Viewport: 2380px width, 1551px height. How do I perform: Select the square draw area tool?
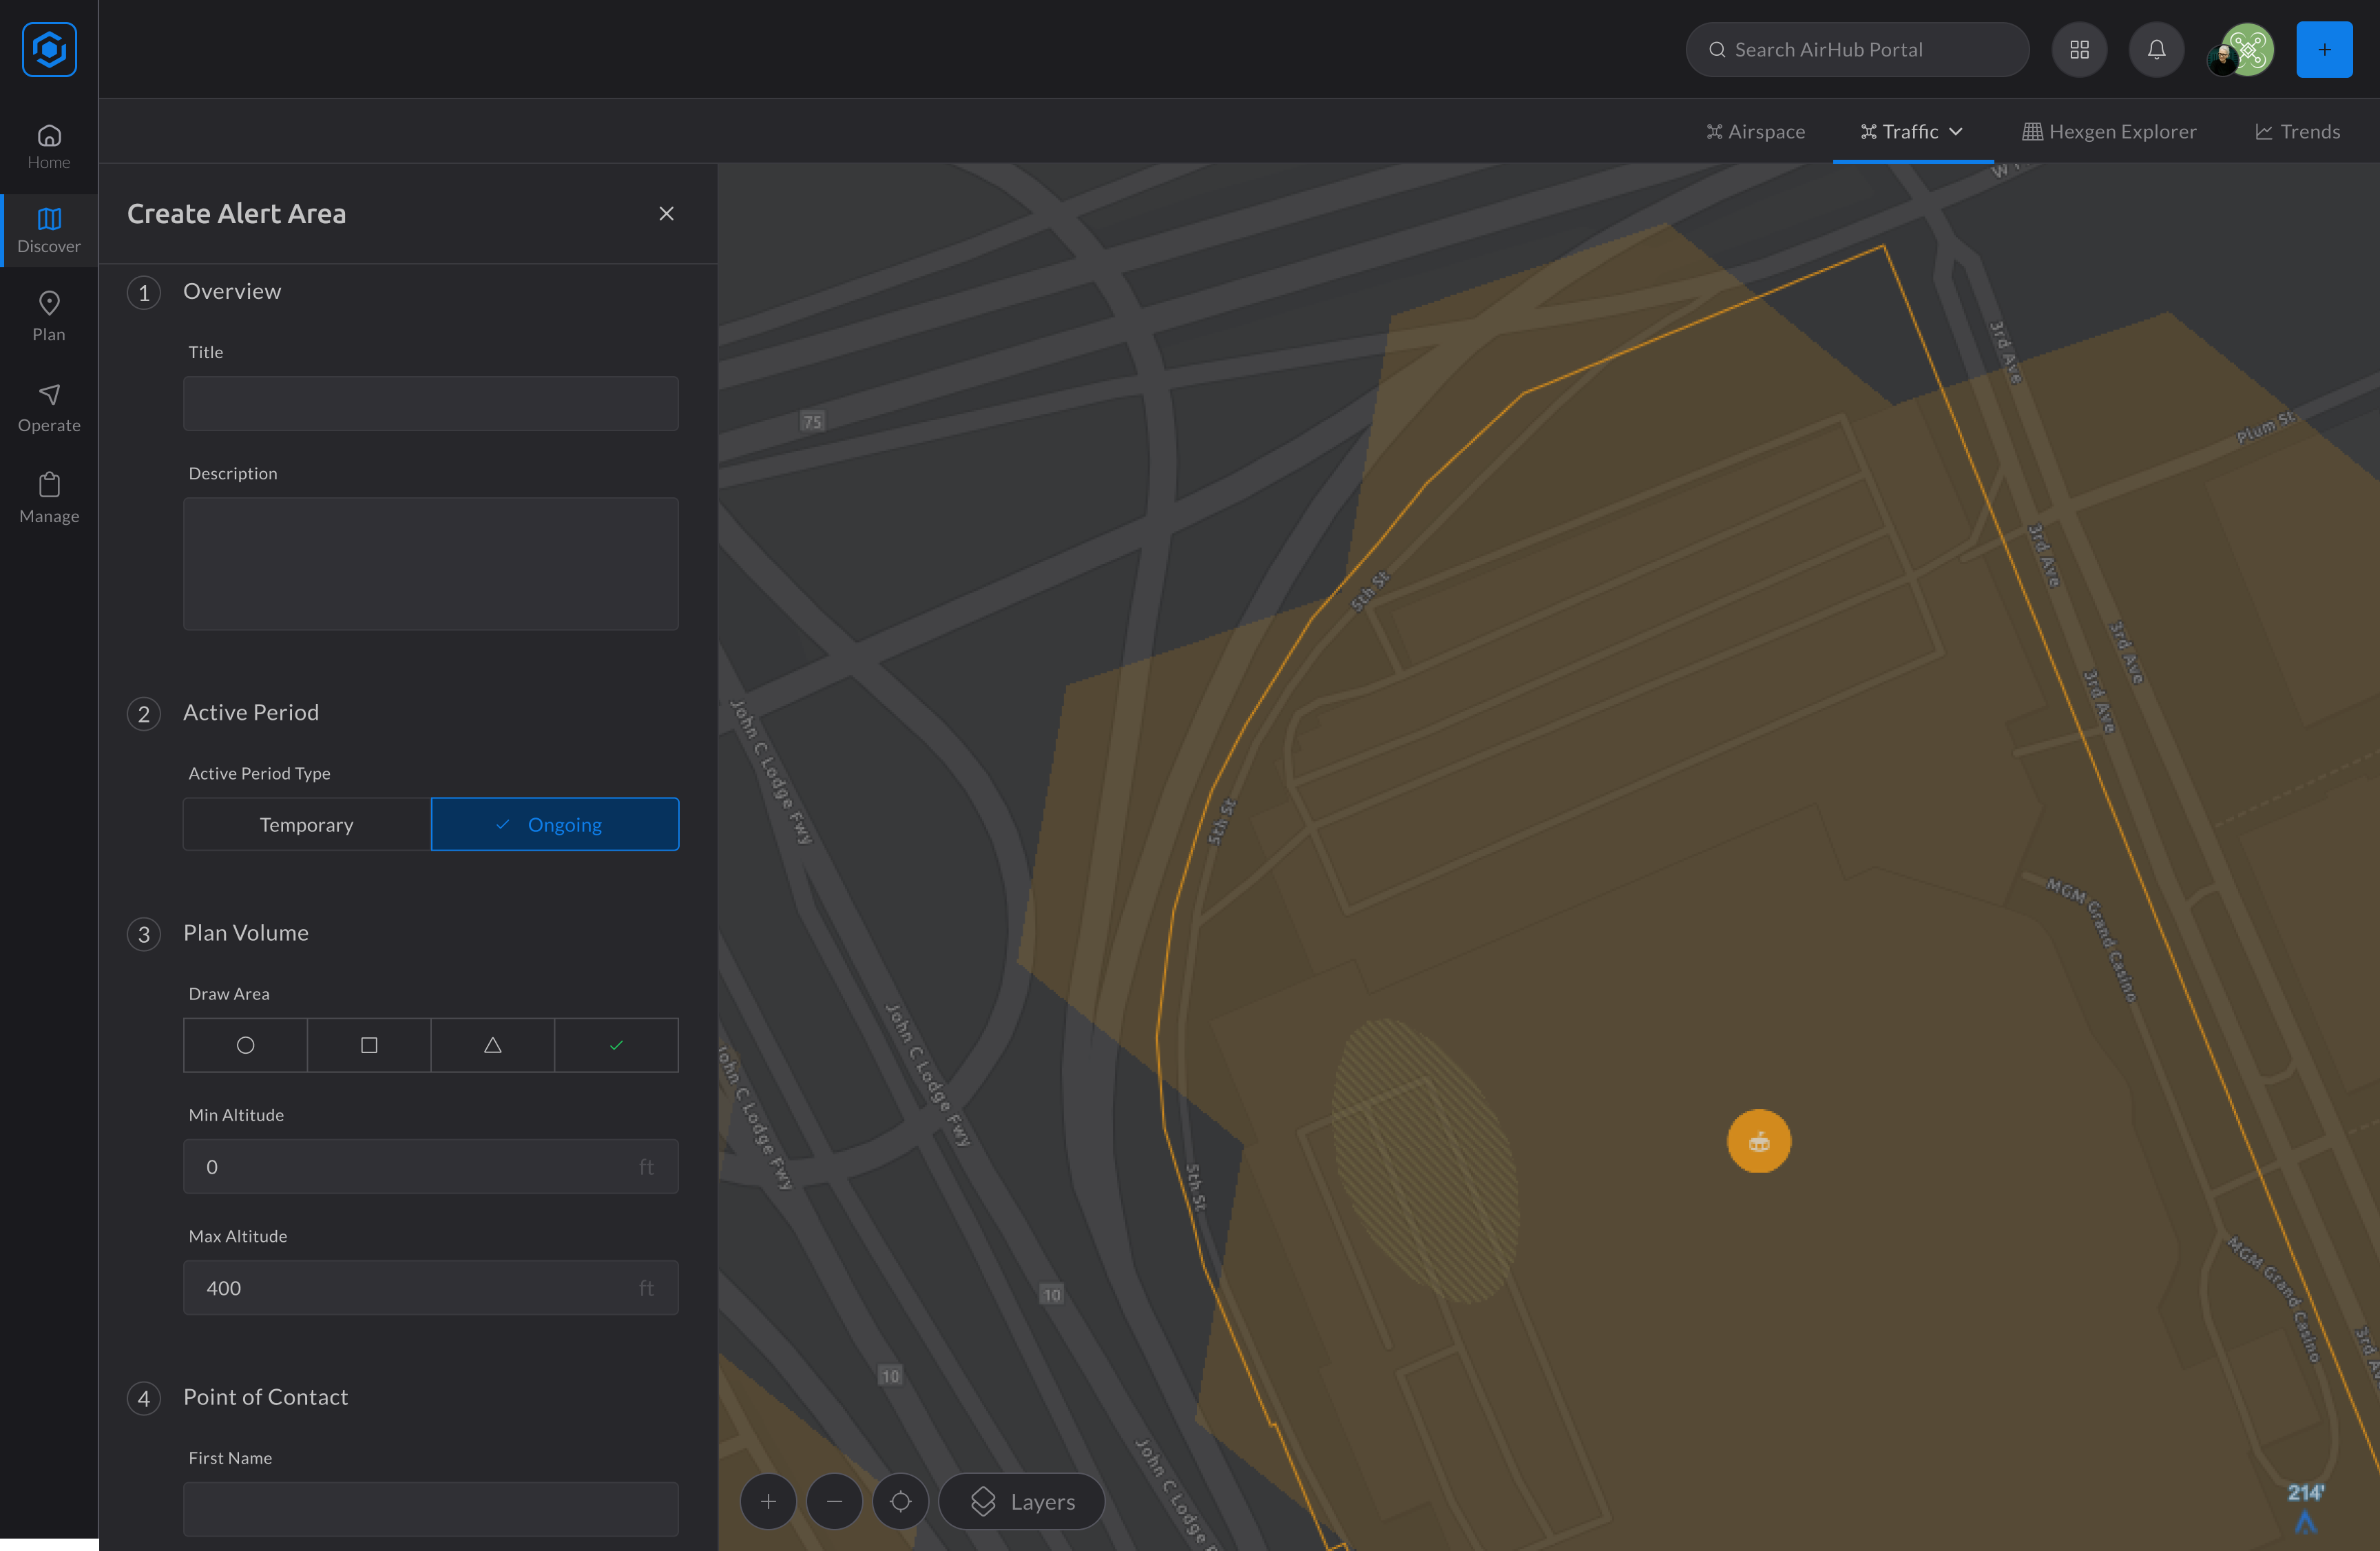click(x=369, y=1045)
